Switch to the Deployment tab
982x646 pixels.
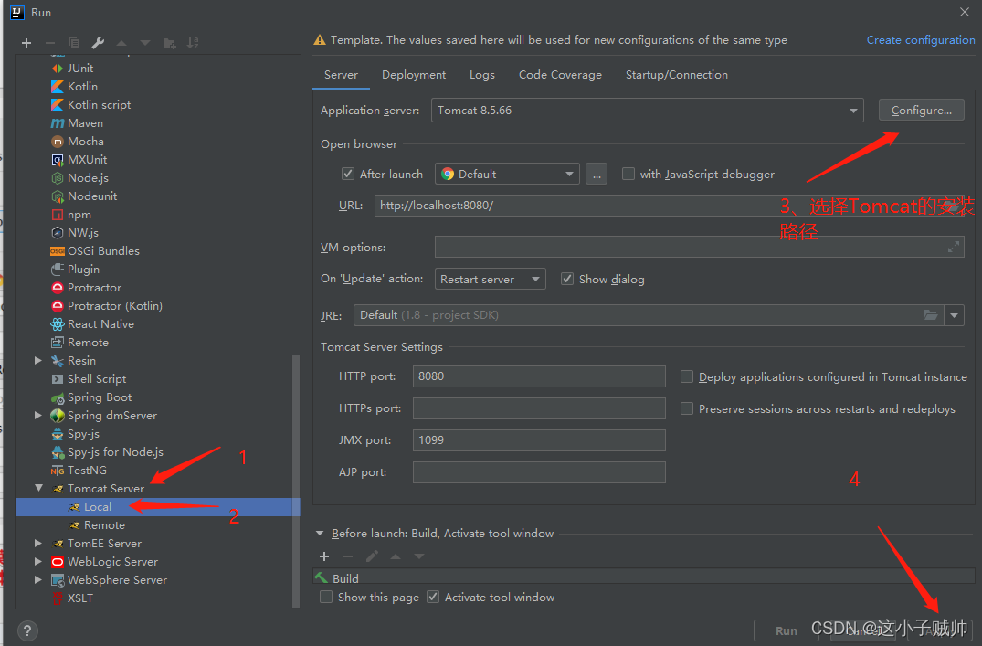point(413,75)
